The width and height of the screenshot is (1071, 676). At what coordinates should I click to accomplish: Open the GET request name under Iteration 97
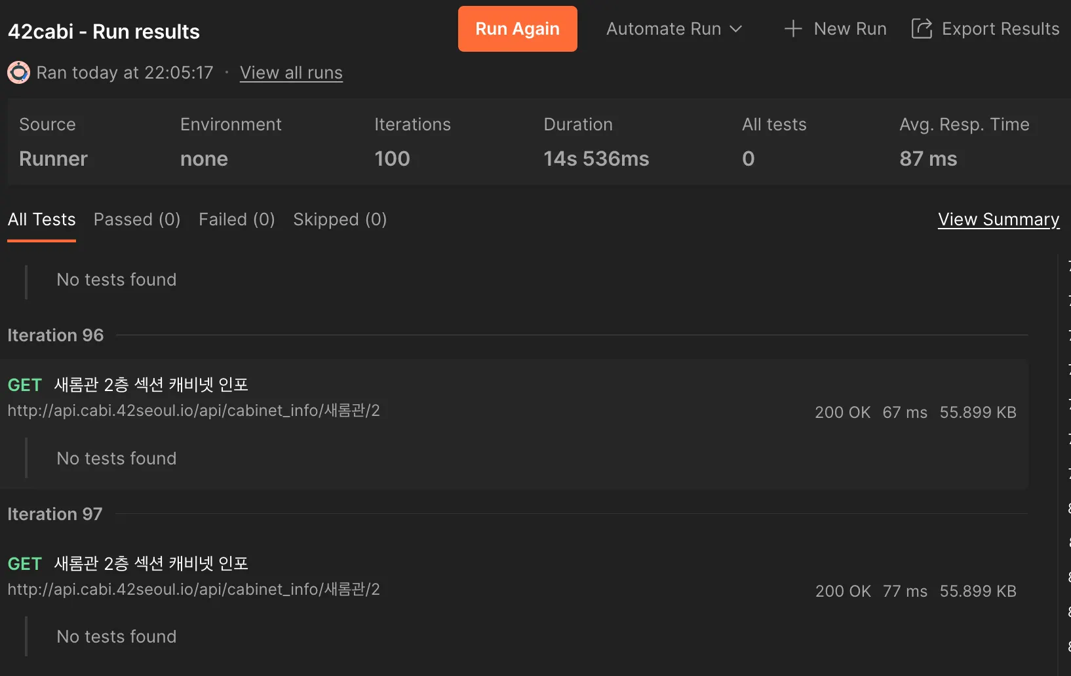[151, 563]
